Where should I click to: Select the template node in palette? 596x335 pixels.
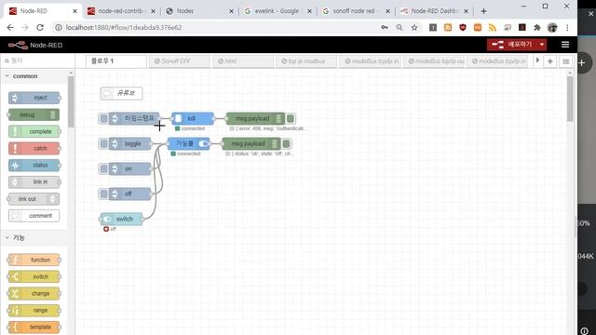tap(34, 327)
